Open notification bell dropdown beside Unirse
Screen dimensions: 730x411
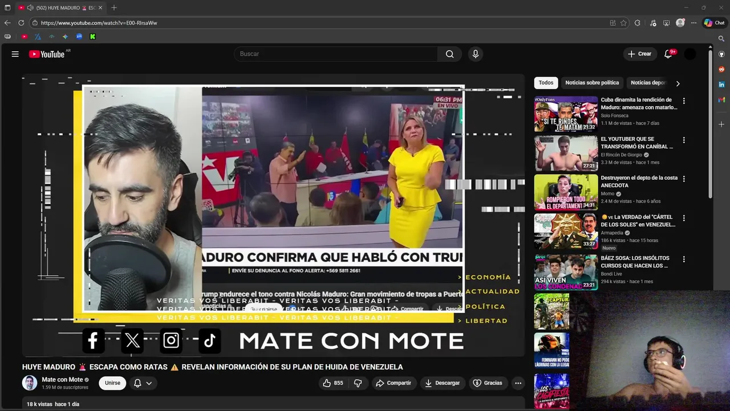[x=143, y=383]
